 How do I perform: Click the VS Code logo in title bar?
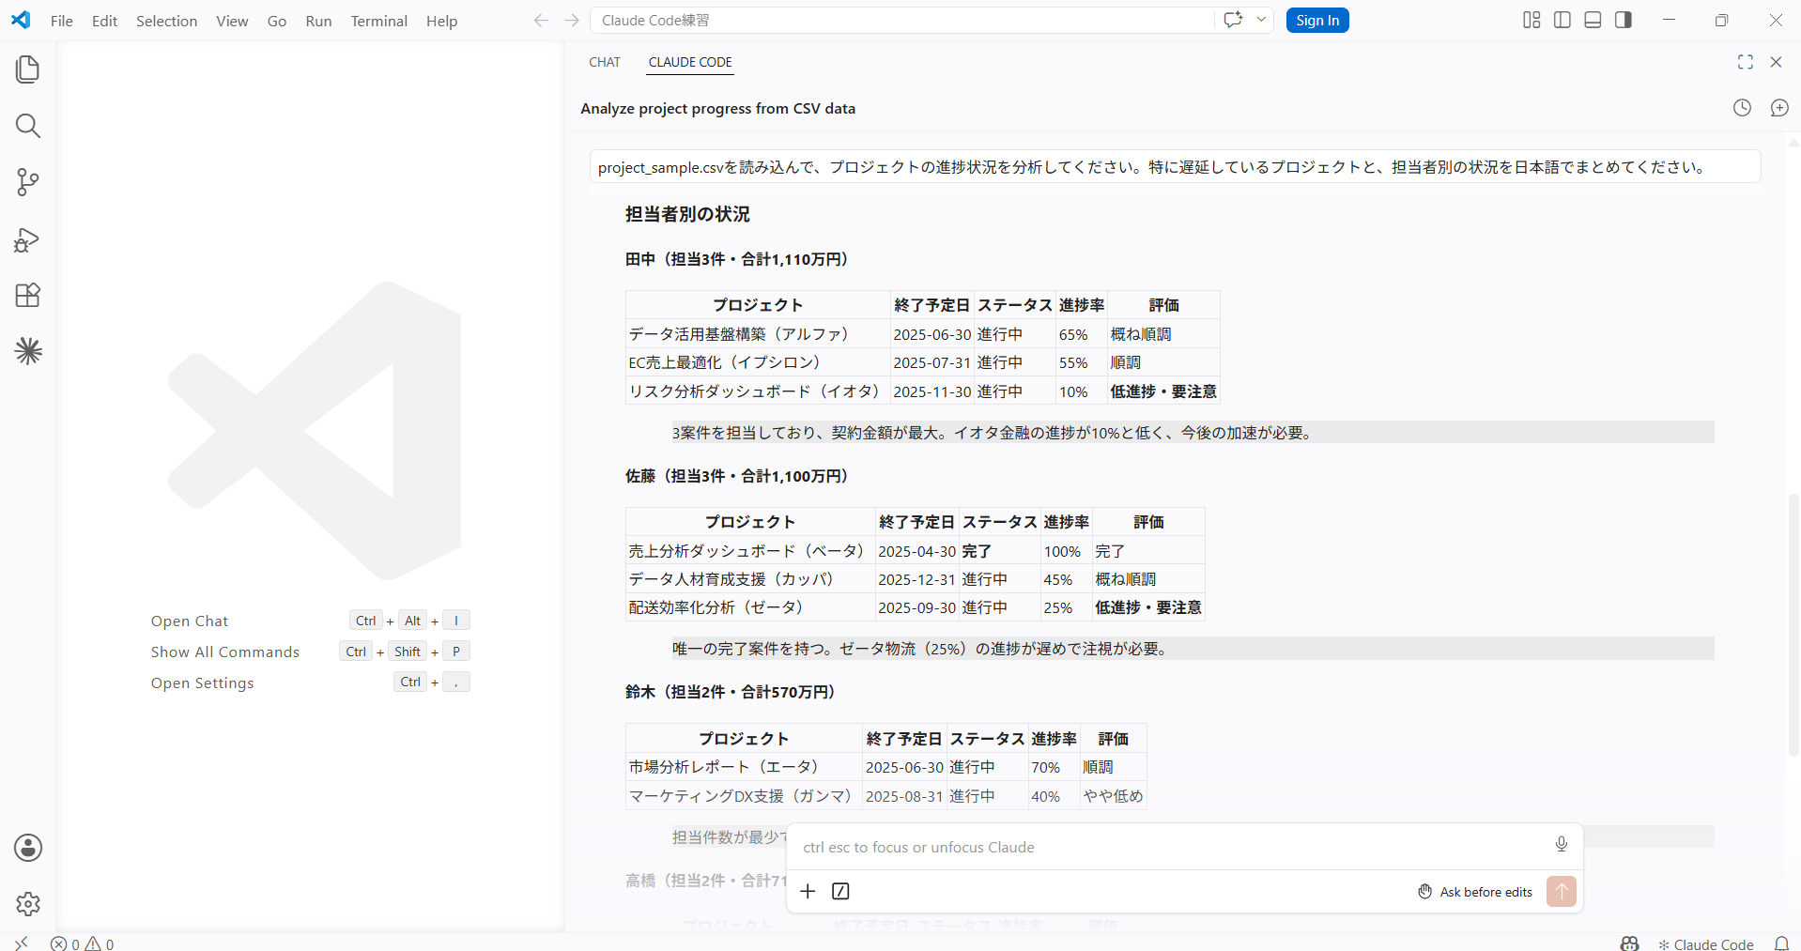(21, 20)
